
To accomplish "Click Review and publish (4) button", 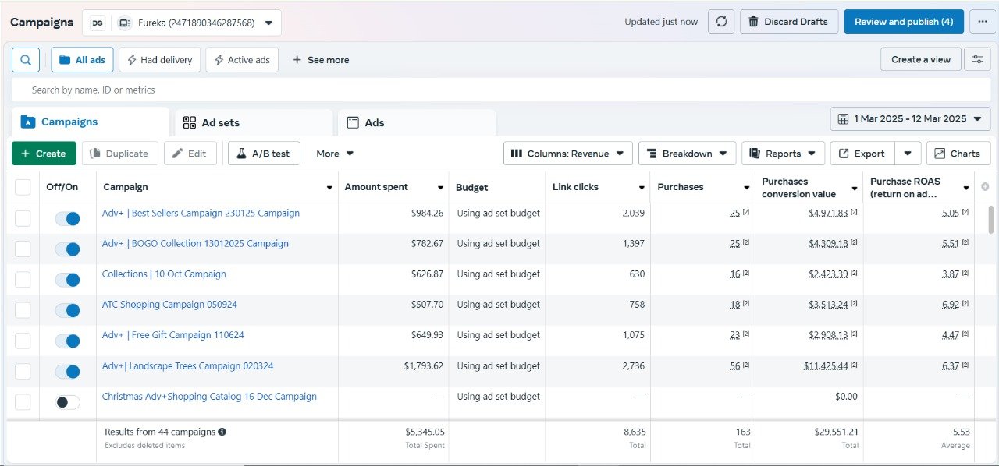I will tap(904, 22).
